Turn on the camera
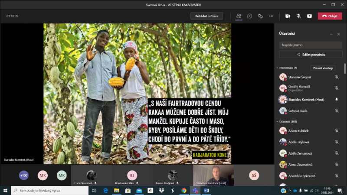 287,16
